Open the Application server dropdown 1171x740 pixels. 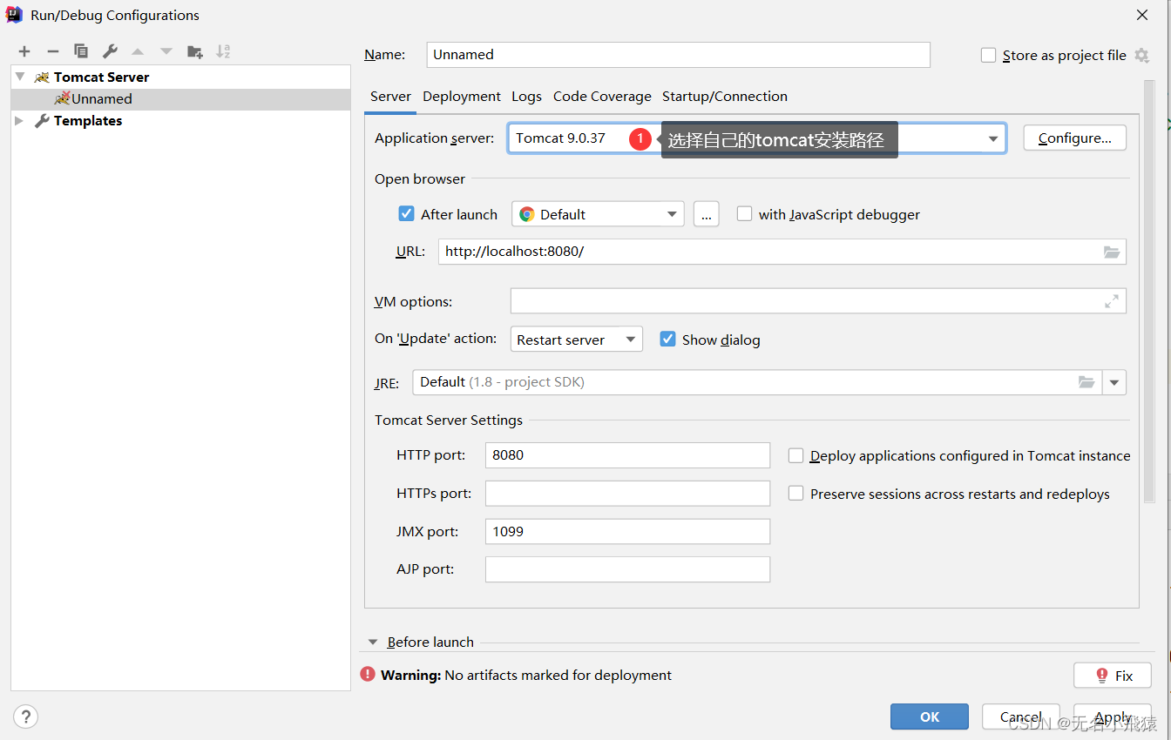coord(993,138)
